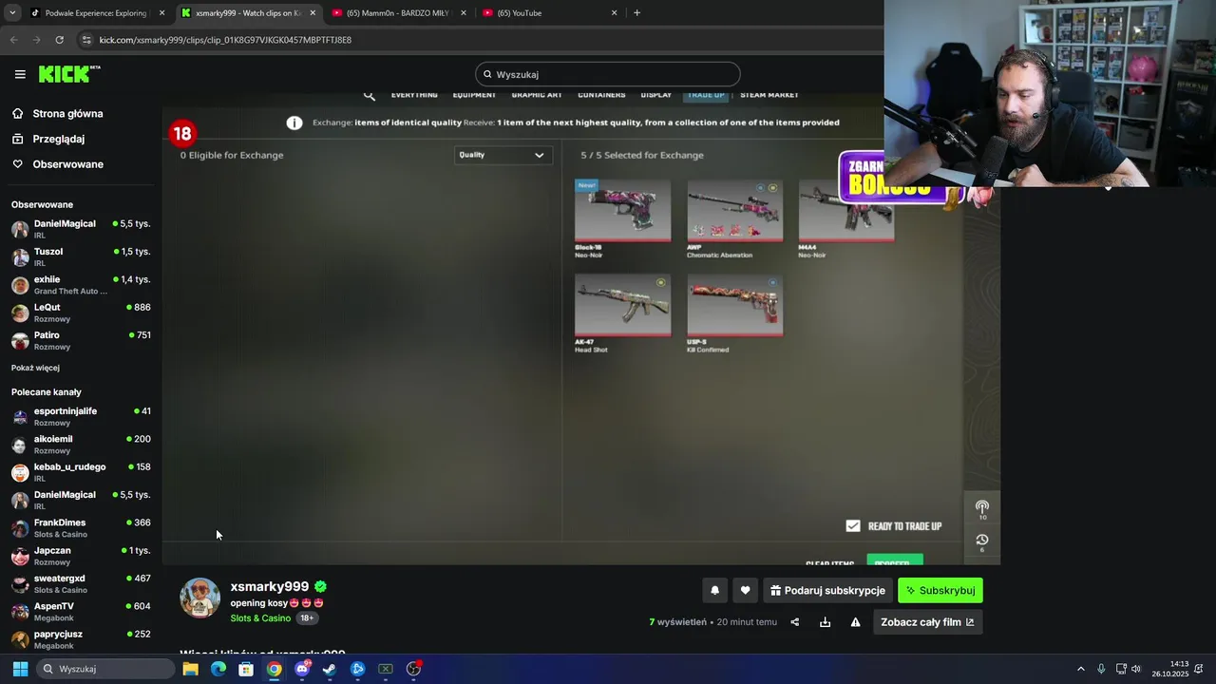Select the Glock-18 Neo-Noir skin thumbnail
1216x684 pixels.
[x=622, y=209]
